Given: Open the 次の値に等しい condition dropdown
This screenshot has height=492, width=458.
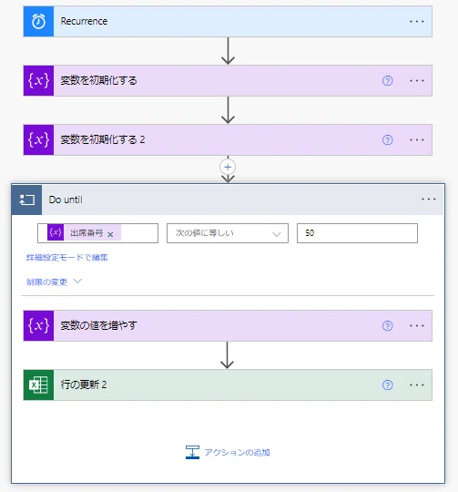Looking at the screenshot, I should pos(228,233).
